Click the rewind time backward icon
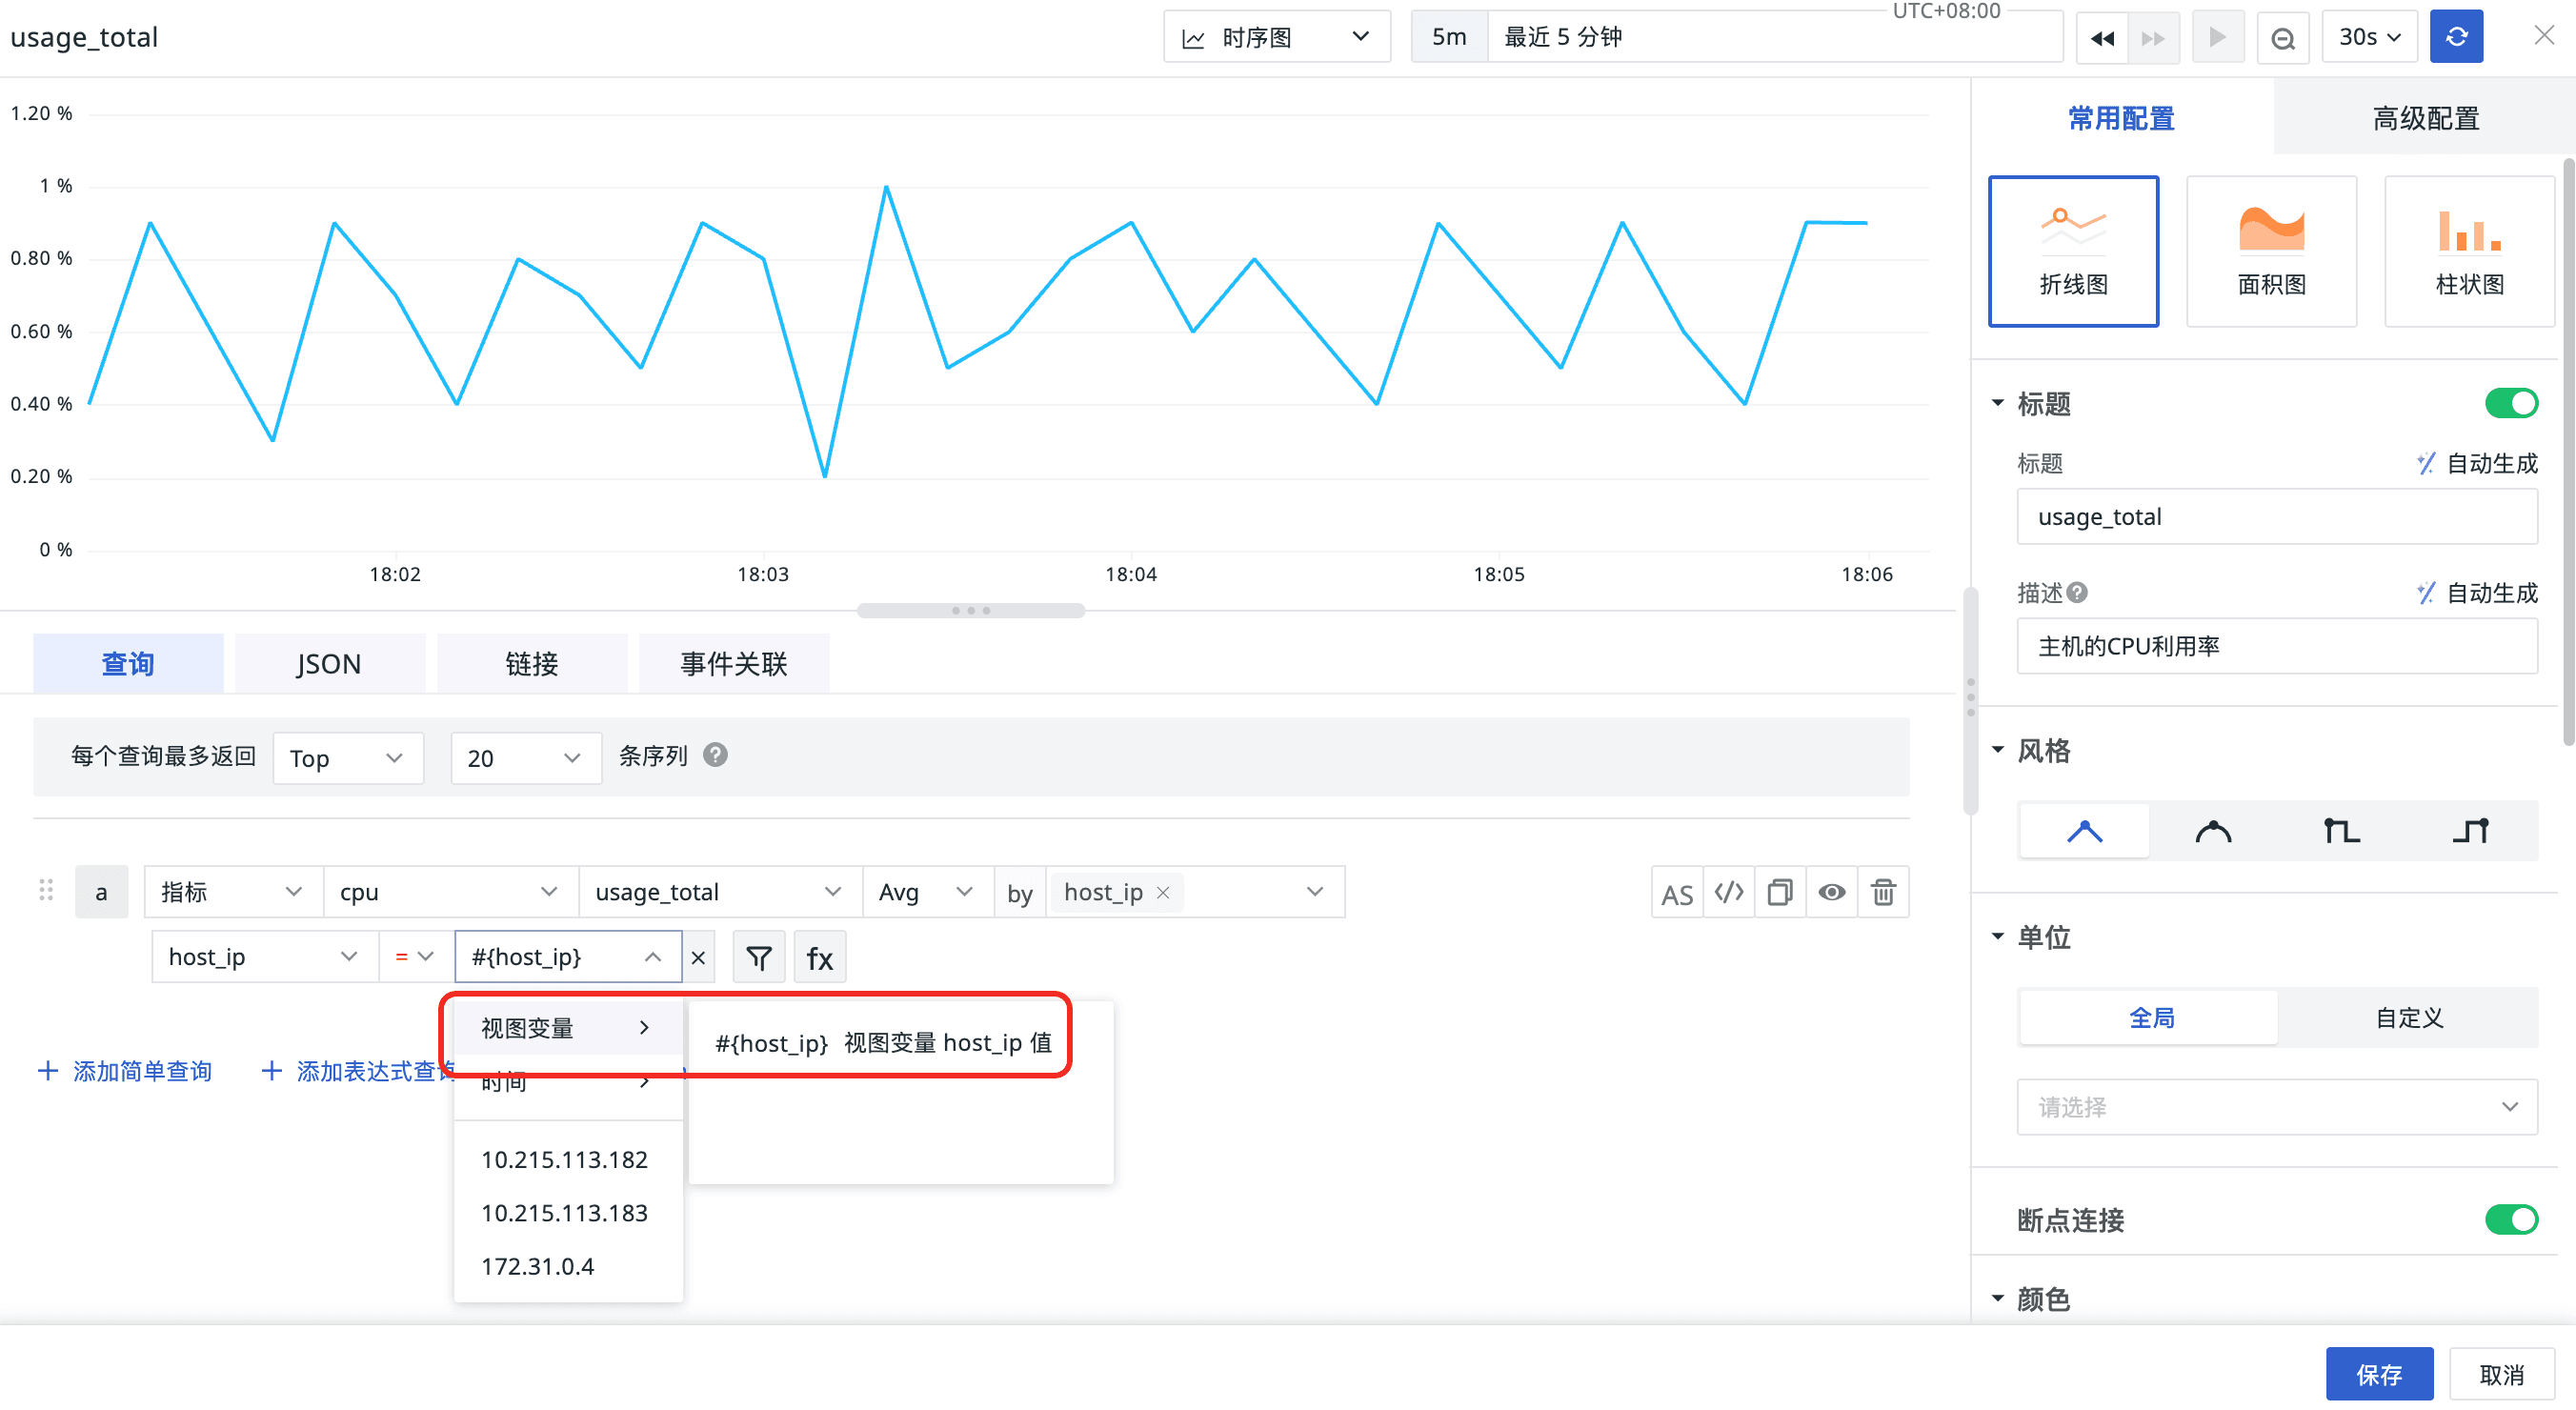This screenshot has width=2576, height=1410. click(x=2102, y=38)
